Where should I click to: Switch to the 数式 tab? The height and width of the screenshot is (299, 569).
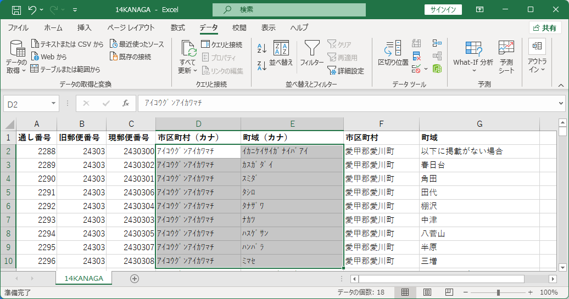(178, 27)
